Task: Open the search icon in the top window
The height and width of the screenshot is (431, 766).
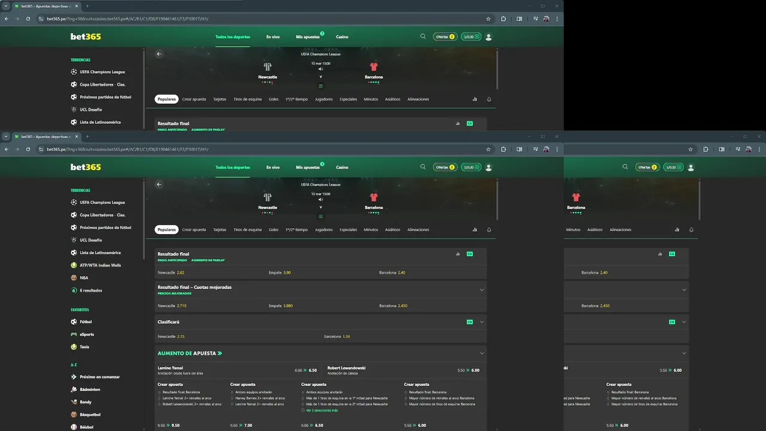Action: tap(423, 37)
